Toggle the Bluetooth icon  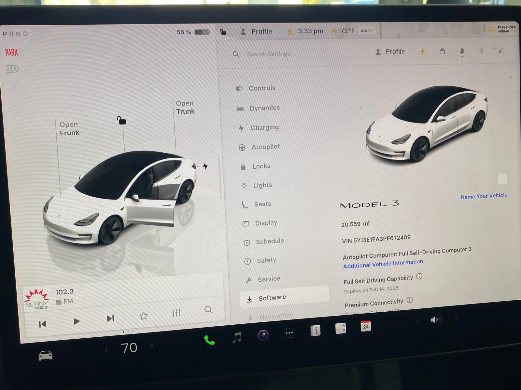[481, 50]
